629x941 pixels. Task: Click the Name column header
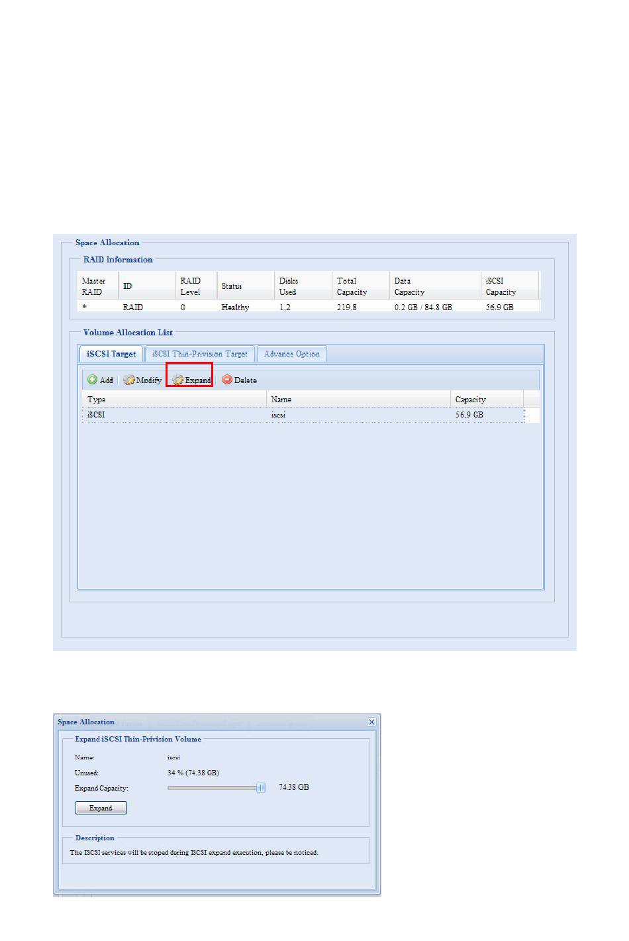(x=358, y=400)
